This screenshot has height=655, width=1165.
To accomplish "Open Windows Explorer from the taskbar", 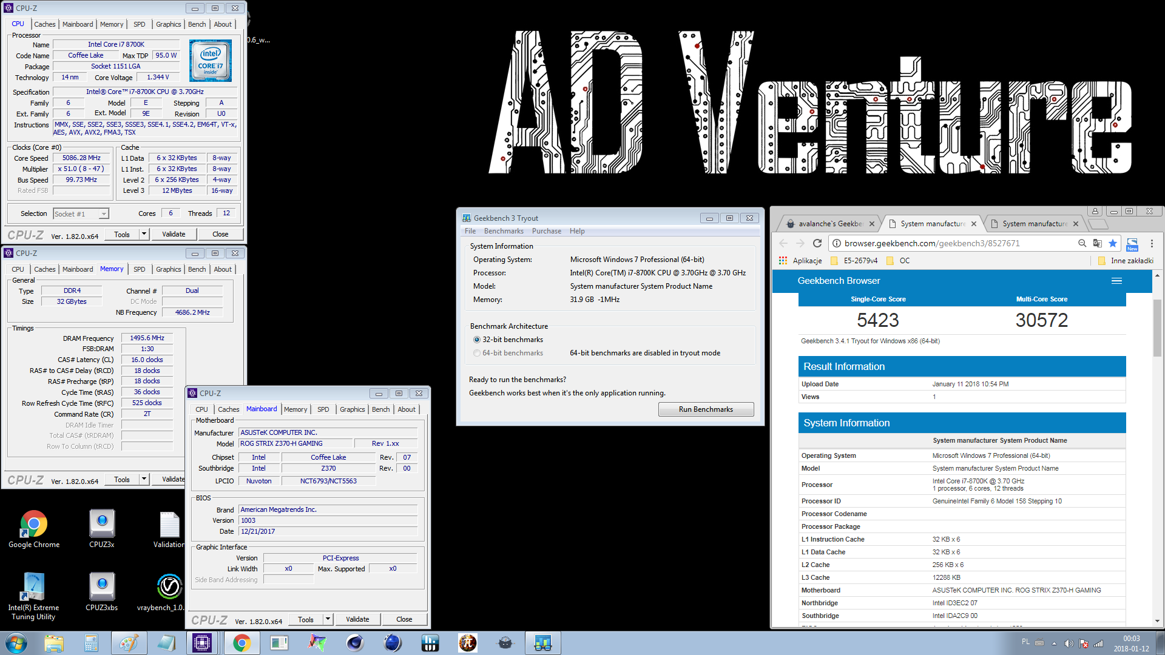I will click(x=54, y=643).
